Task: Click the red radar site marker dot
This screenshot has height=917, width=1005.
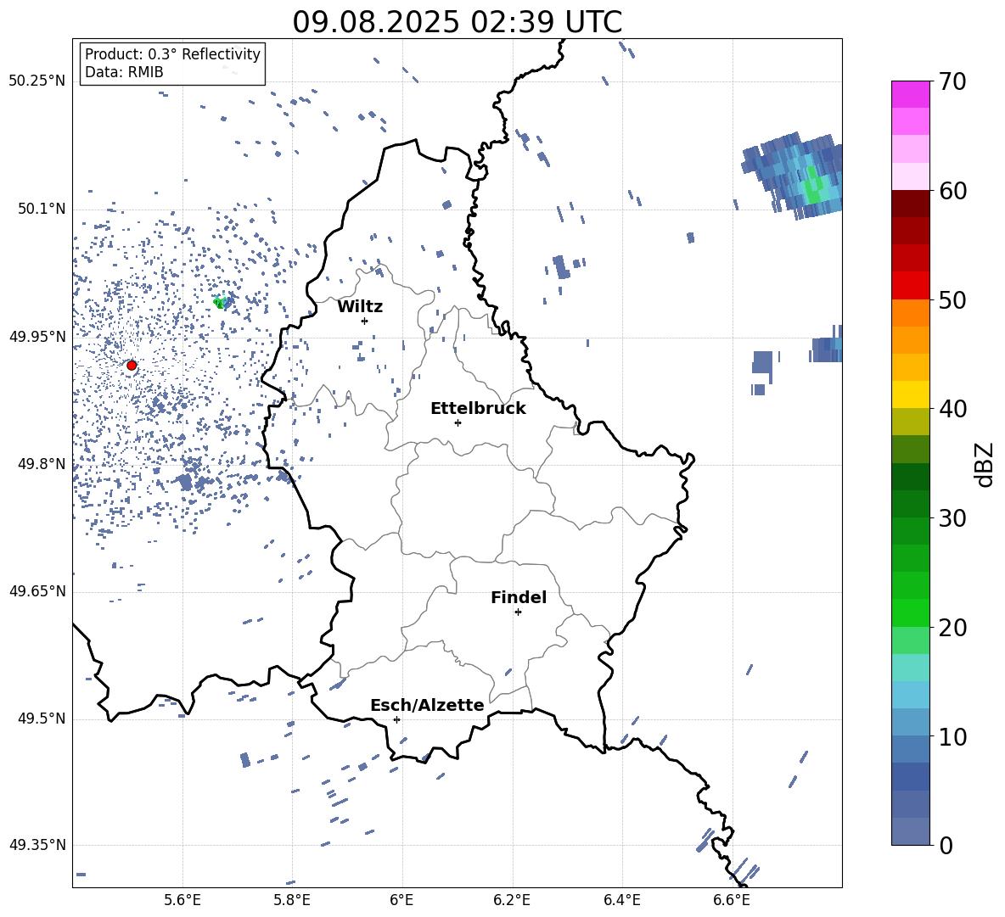Action: [132, 366]
